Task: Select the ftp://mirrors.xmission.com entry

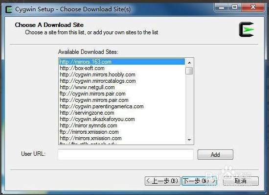Action: 122,132
